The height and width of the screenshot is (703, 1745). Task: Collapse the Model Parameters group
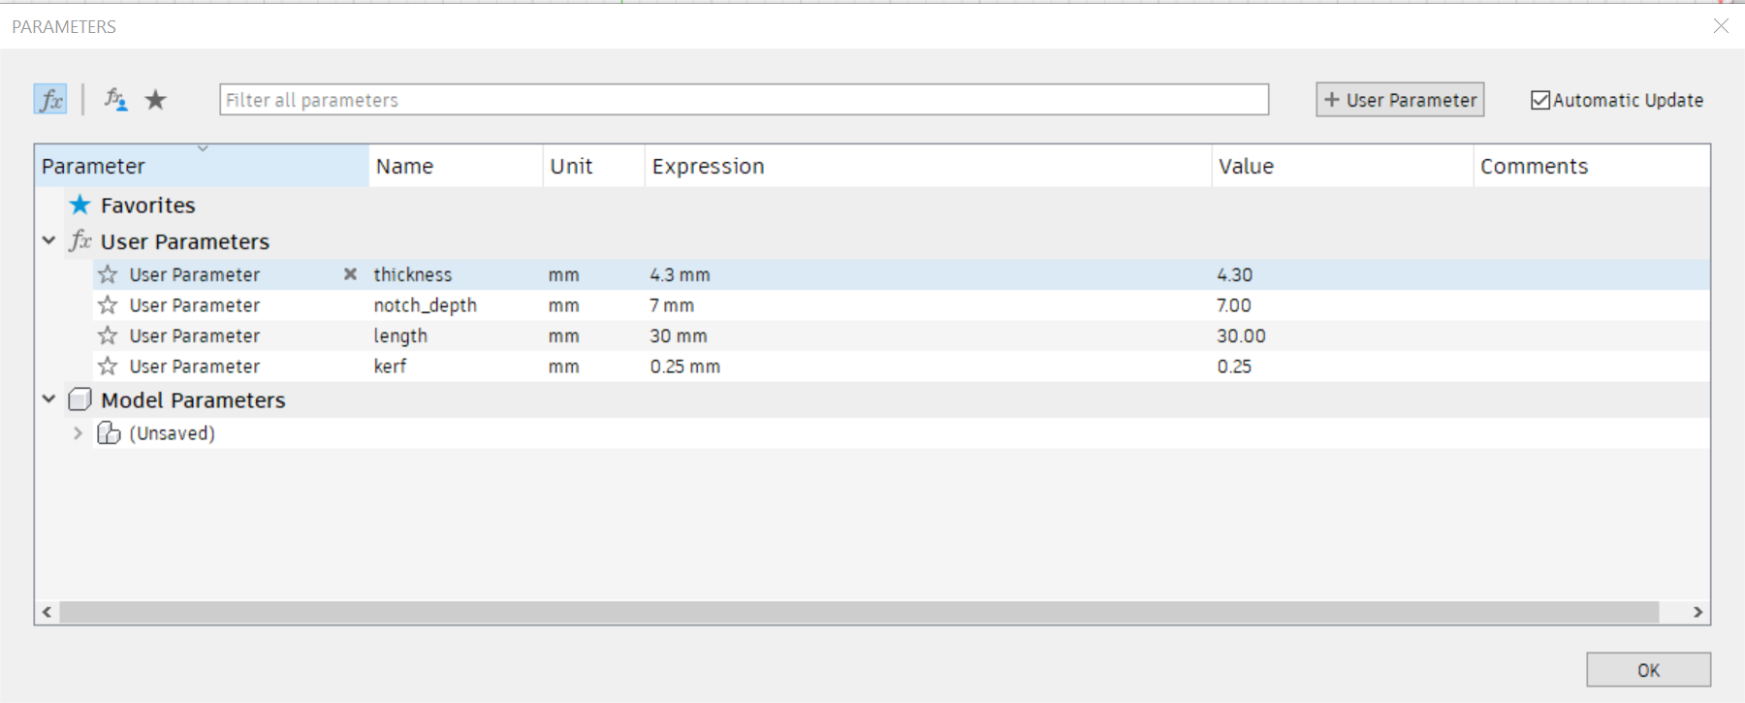tap(48, 399)
